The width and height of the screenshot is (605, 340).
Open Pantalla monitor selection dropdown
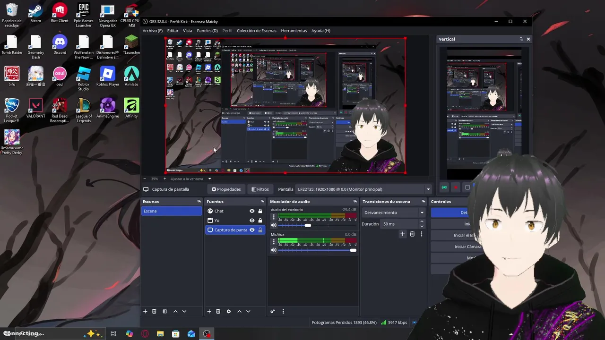[x=363, y=189]
